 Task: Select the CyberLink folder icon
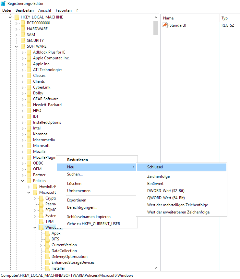(29, 87)
